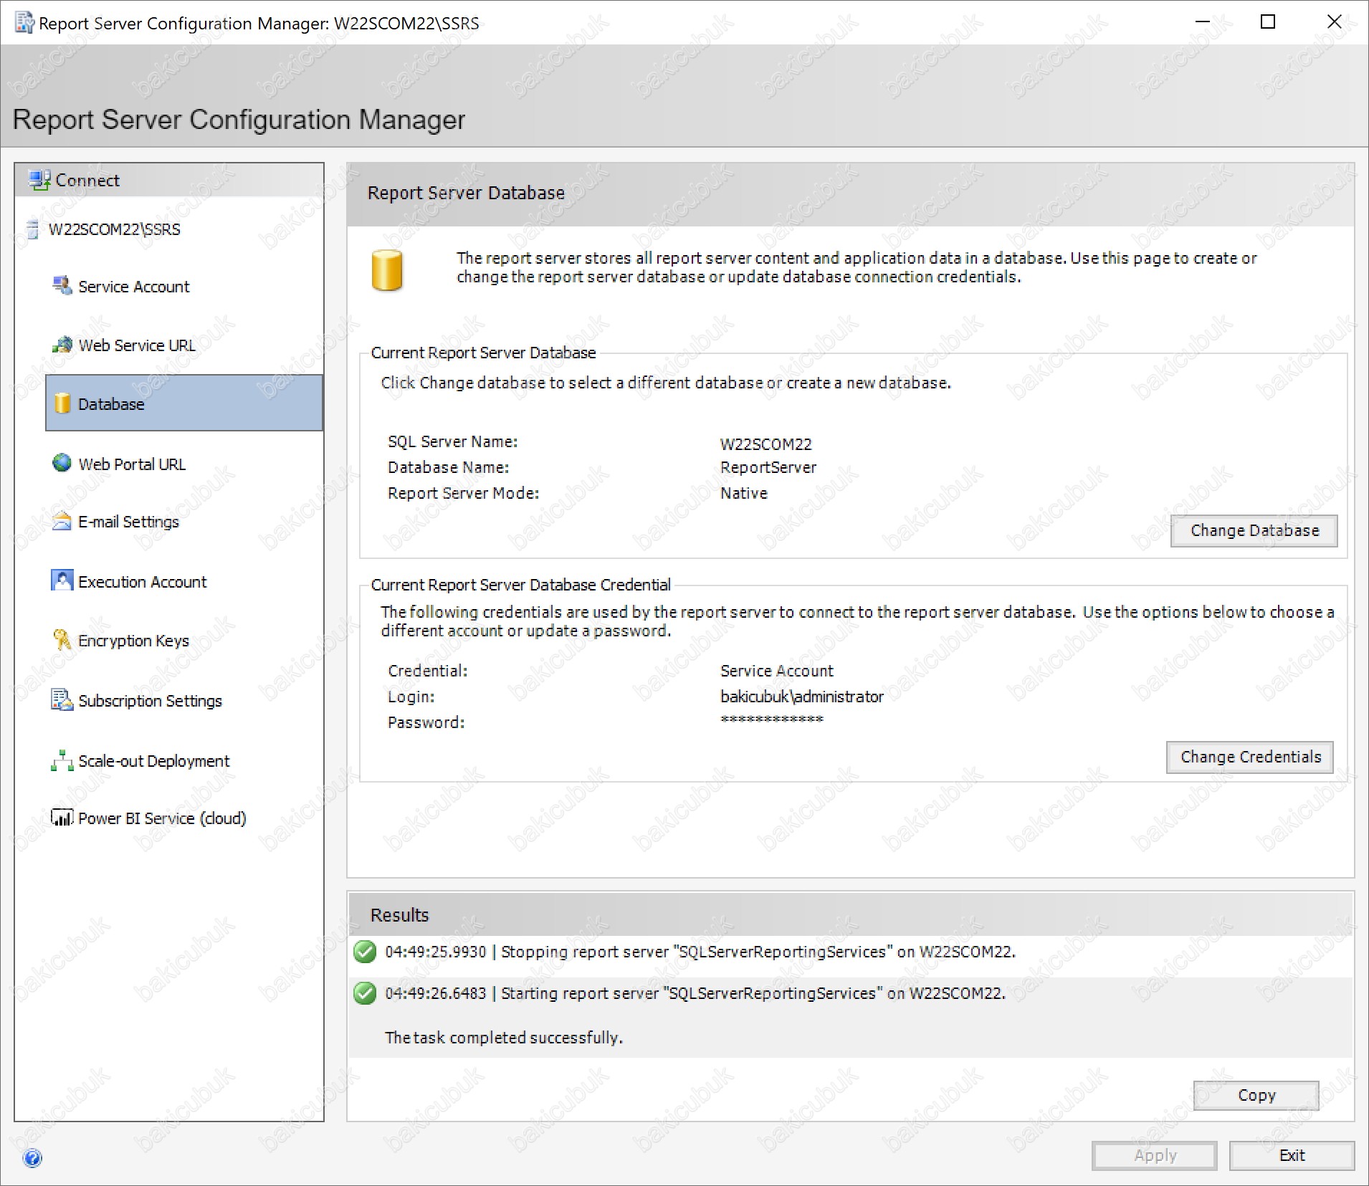
Task: Click the Web Service URL icon
Action: (x=62, y=345)
